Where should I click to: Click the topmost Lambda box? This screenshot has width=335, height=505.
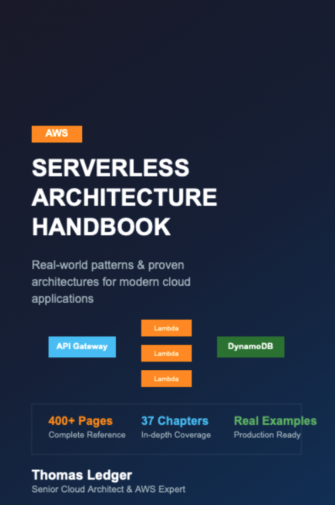[x=166, y=328]
